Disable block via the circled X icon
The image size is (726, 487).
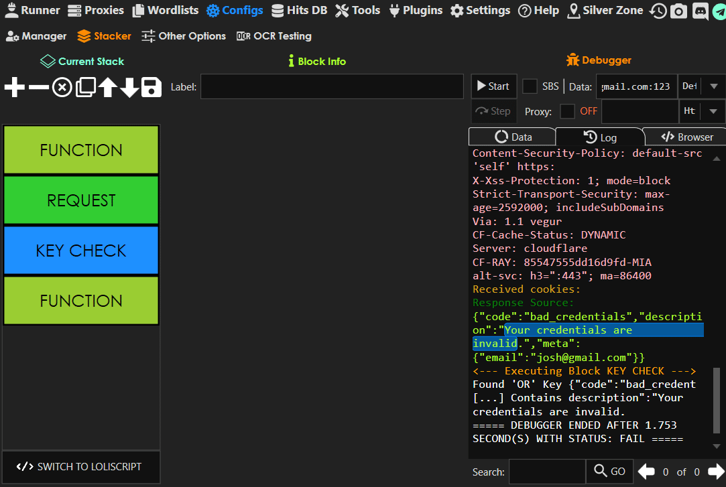click(x=62, y=87)
